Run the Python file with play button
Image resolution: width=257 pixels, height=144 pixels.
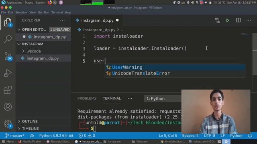point(228,20)
